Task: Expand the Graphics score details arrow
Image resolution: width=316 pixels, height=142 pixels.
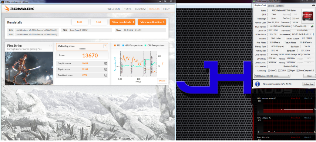Action: (105, 63)
